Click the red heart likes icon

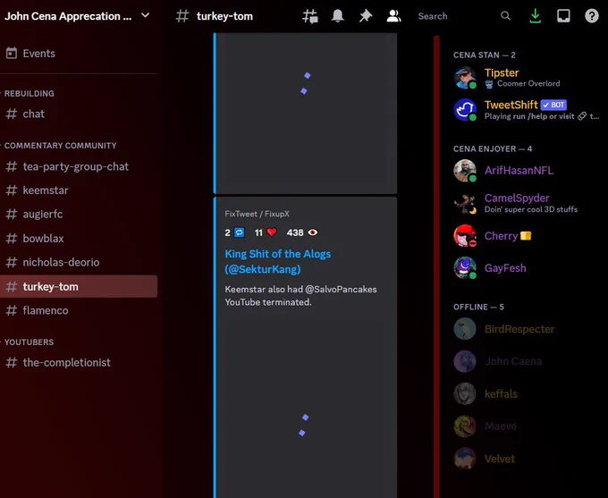[x=272, y=232]
